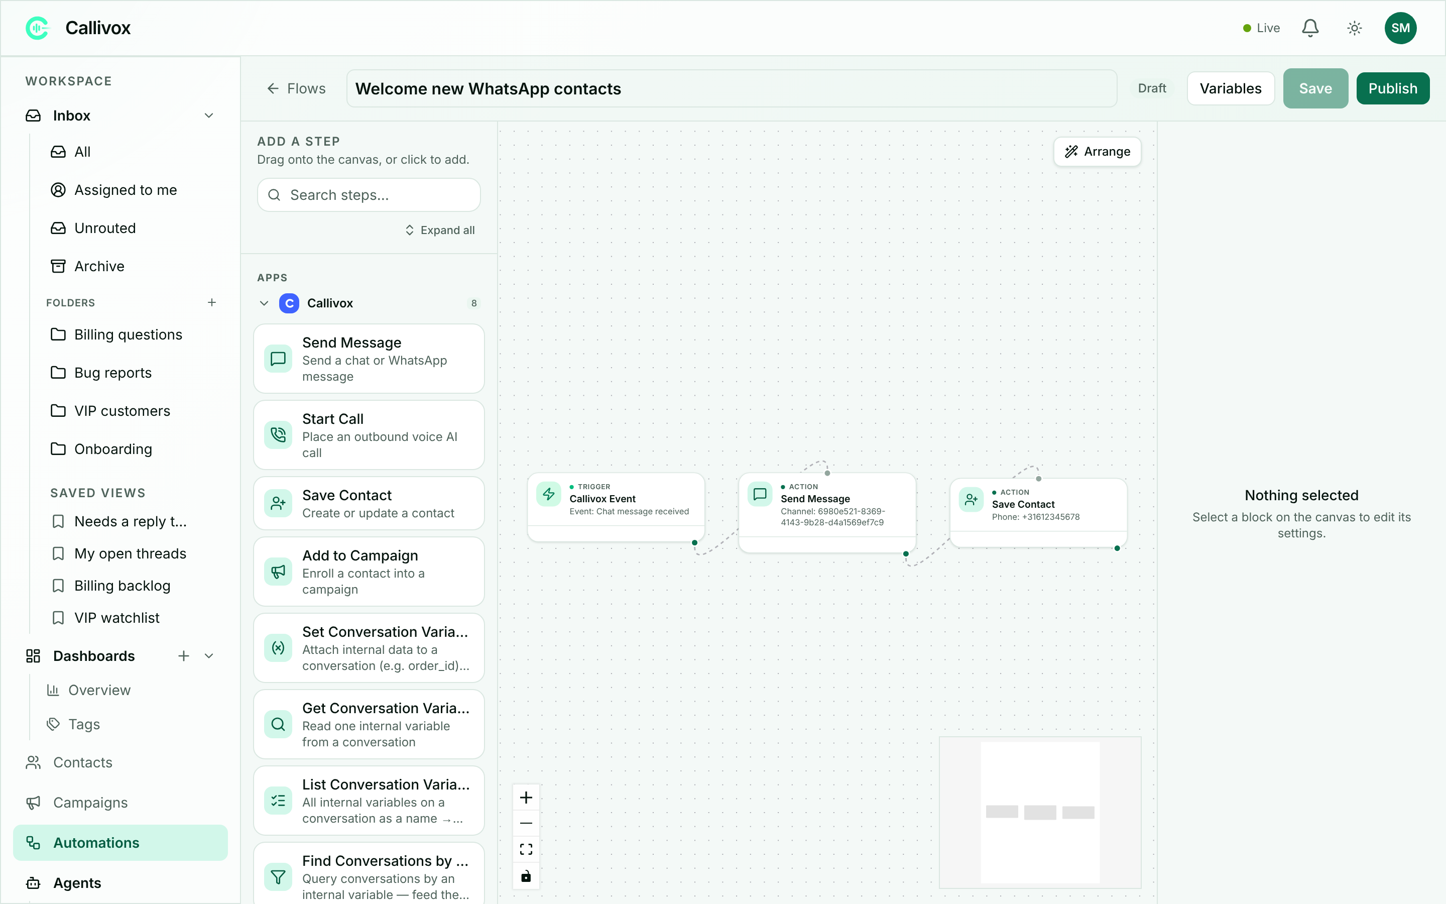Click the List Conversation Variables icon

click(278, 801)
